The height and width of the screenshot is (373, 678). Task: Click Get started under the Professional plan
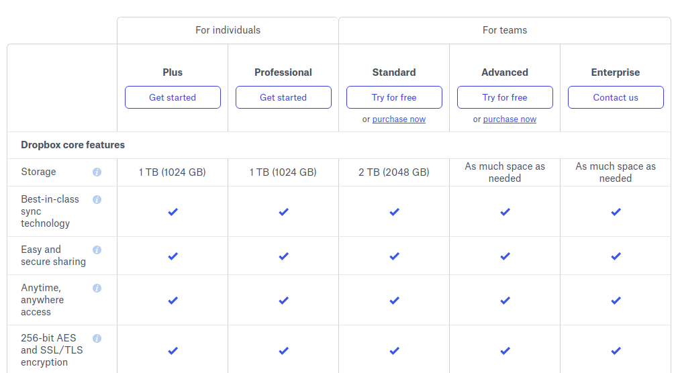(283, 97)
